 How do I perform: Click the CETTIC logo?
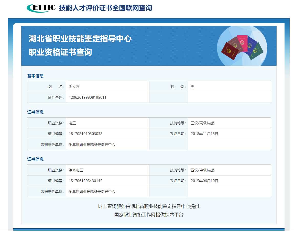(41, 8)
